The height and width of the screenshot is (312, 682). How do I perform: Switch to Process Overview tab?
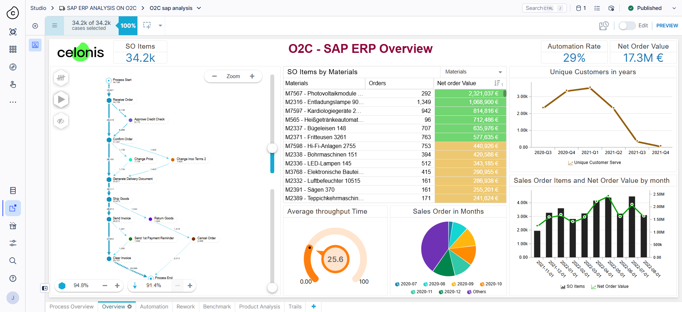[71, 306]
